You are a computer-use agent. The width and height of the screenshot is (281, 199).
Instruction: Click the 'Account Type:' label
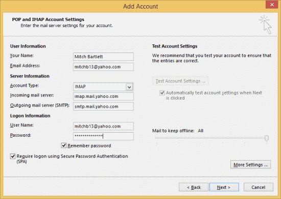click(x=25, y=86)
